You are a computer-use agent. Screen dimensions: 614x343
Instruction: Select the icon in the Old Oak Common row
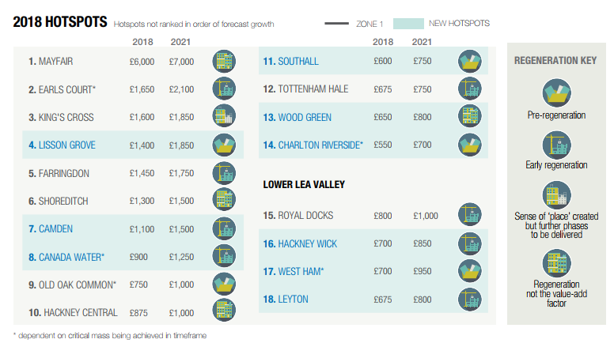[224, 284]
